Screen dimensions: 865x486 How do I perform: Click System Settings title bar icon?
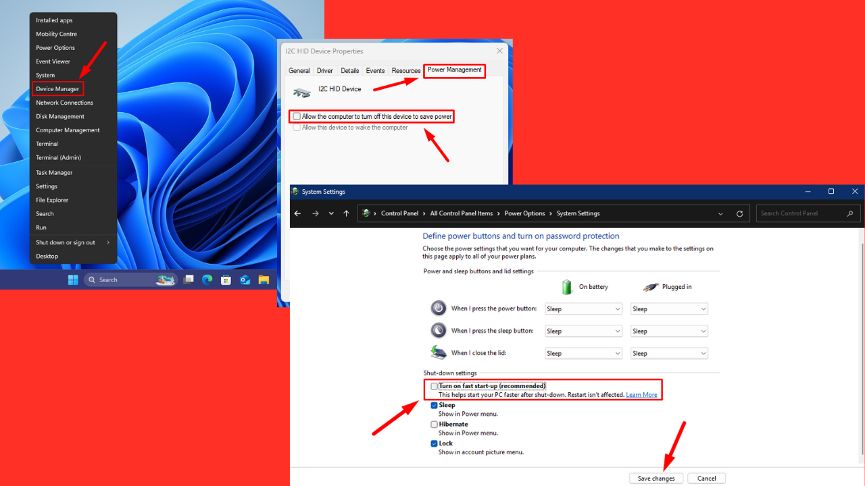point(295,192)
